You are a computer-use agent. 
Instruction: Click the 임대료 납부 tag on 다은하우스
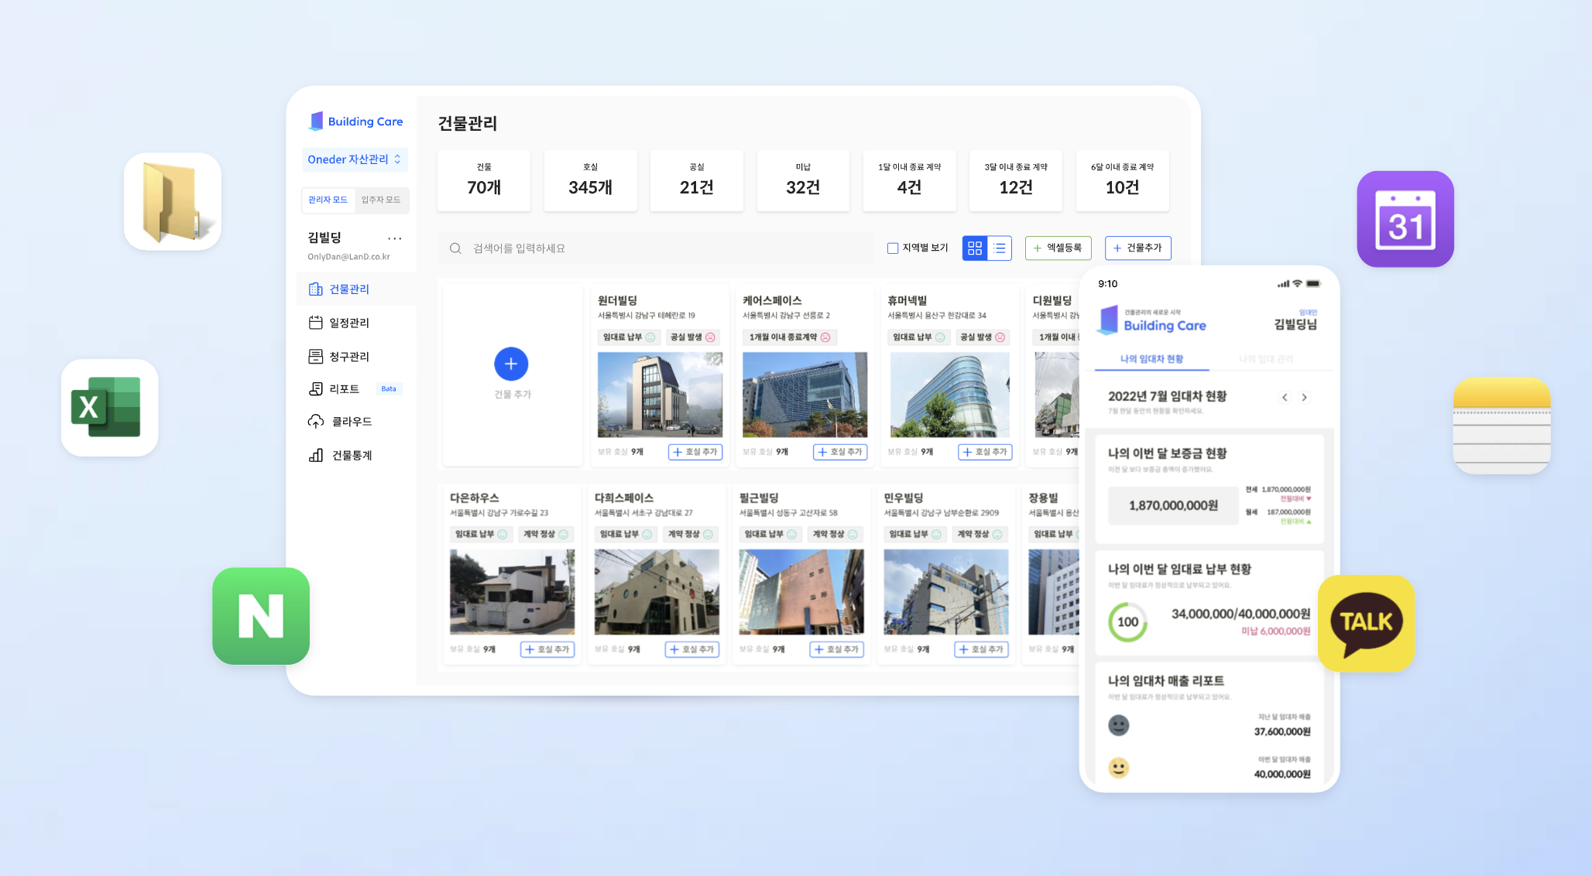click(481, 535)
